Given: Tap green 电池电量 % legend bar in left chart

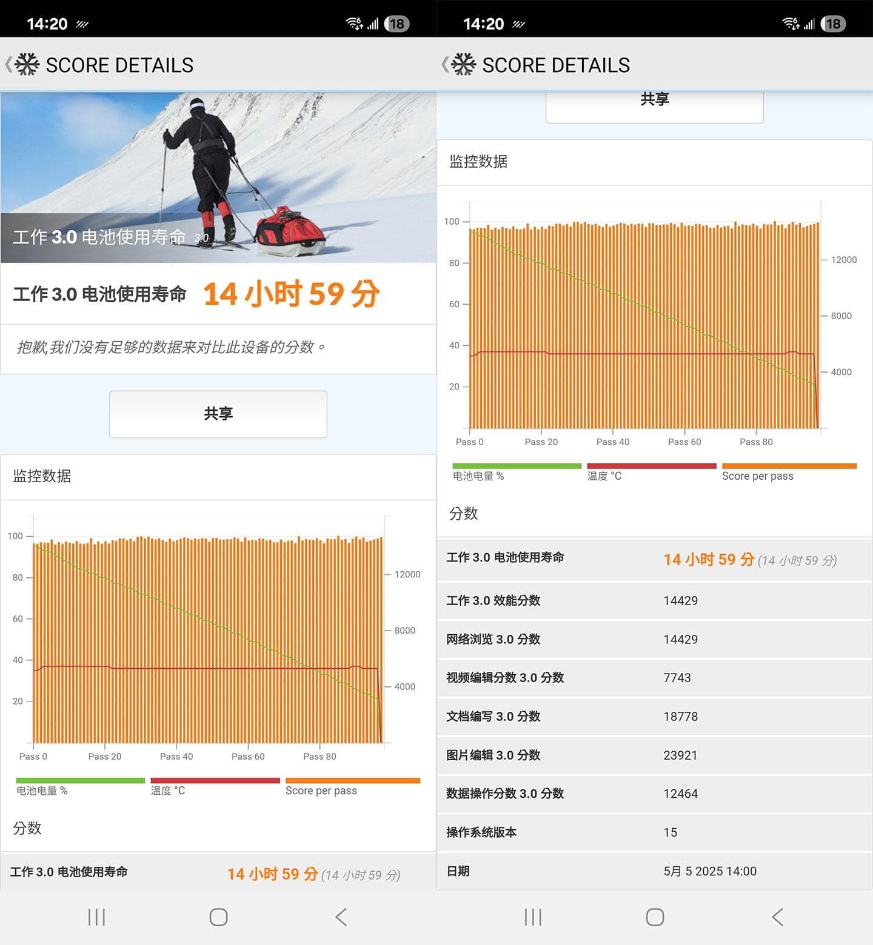Looking at the screenshot, I should click(x=81, y=781).
